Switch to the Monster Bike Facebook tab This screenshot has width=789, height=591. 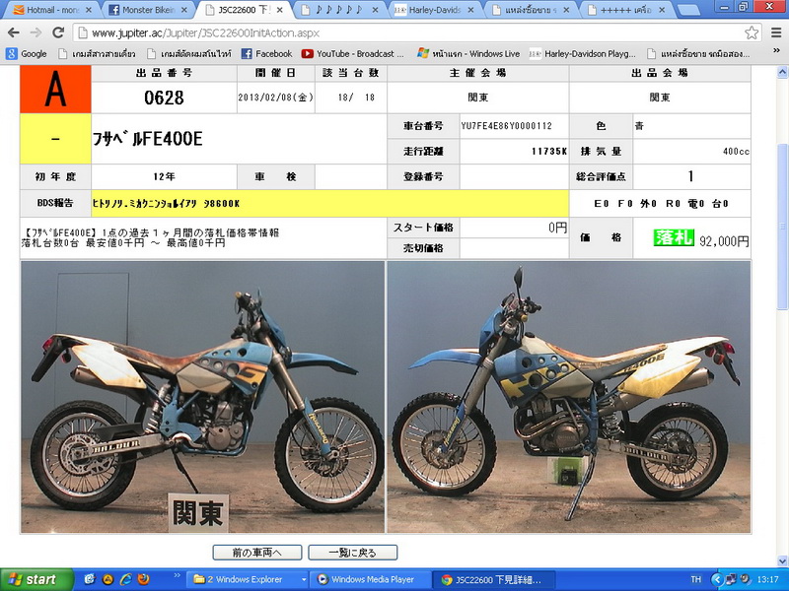[x=146, y=10]
